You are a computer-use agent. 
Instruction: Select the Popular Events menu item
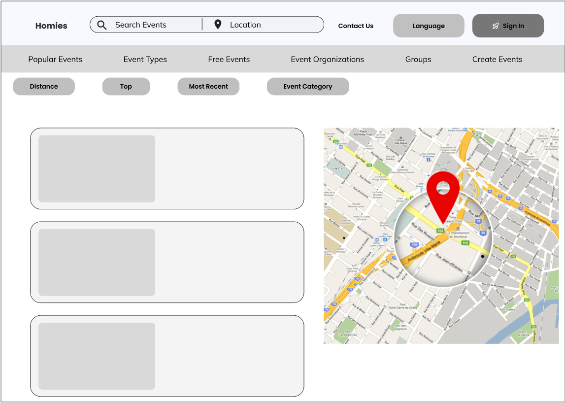pos(55,59)
